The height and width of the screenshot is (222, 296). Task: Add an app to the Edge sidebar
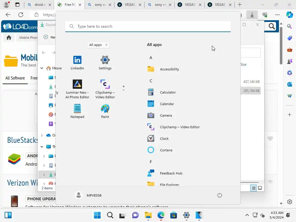click(289, 114)
